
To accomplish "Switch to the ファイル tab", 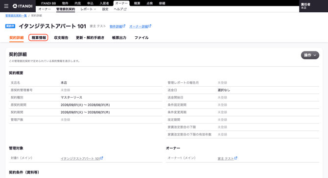I will (141, 38).
